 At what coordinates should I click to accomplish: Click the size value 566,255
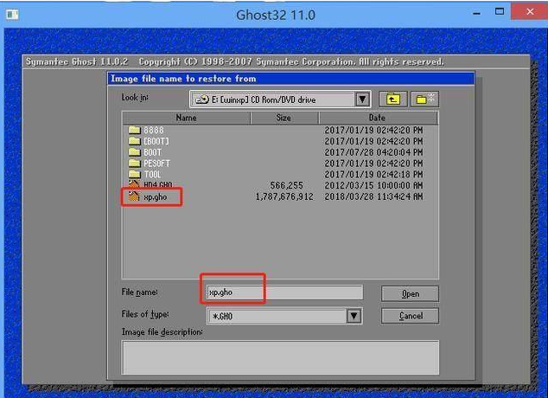(x=287, y=185)
